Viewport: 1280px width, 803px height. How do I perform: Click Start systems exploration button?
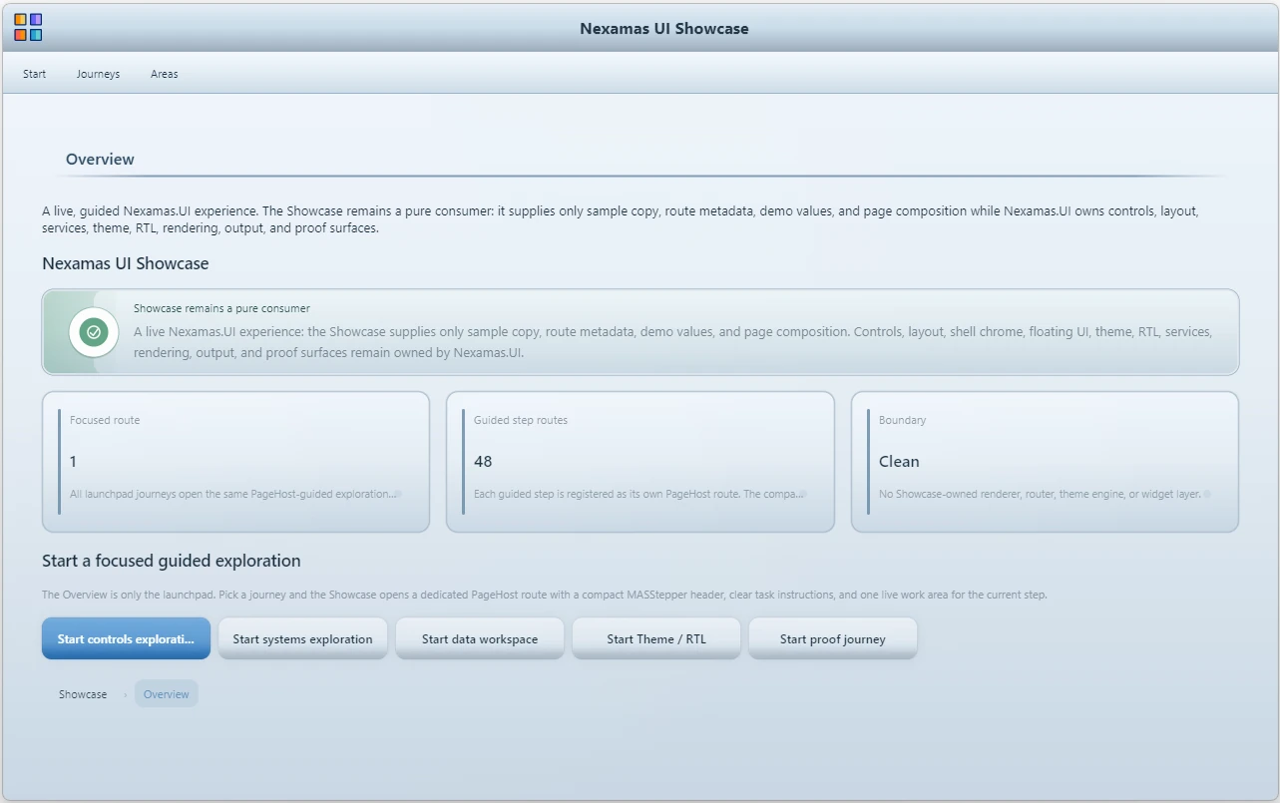pos(302,638)
